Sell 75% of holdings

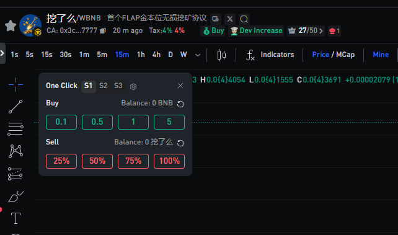coord(133,161)
